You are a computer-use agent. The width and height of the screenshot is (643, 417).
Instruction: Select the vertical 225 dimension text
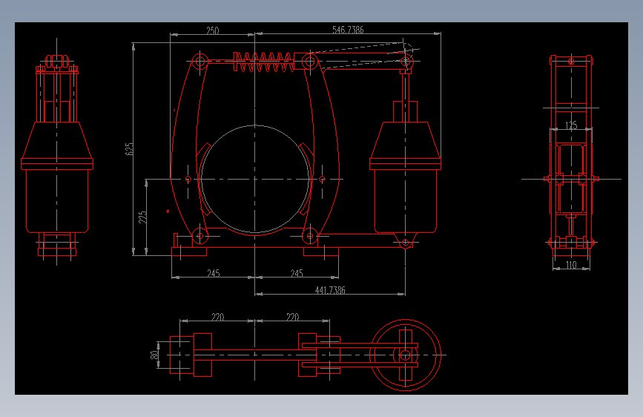pos(142,217)
